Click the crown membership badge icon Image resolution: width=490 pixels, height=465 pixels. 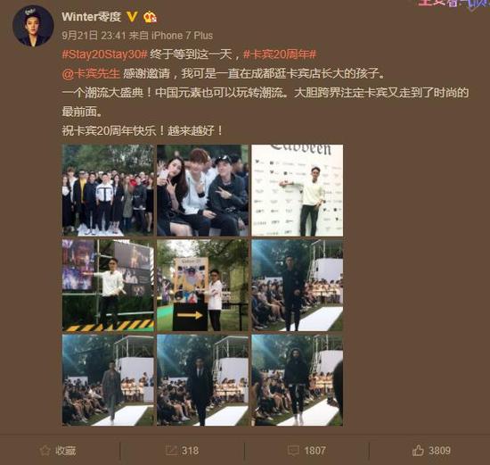(150, 17)
